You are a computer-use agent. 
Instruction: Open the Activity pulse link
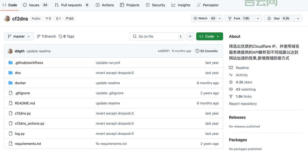click(241, 75)
